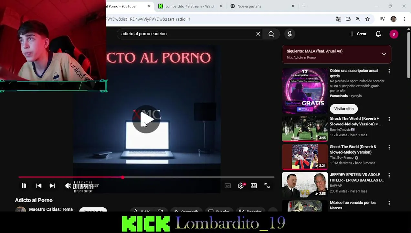The image size is (411, 233).
Task: Open the Shock The World thumbnail lasting 3:45
Action: tap(305, 129)
